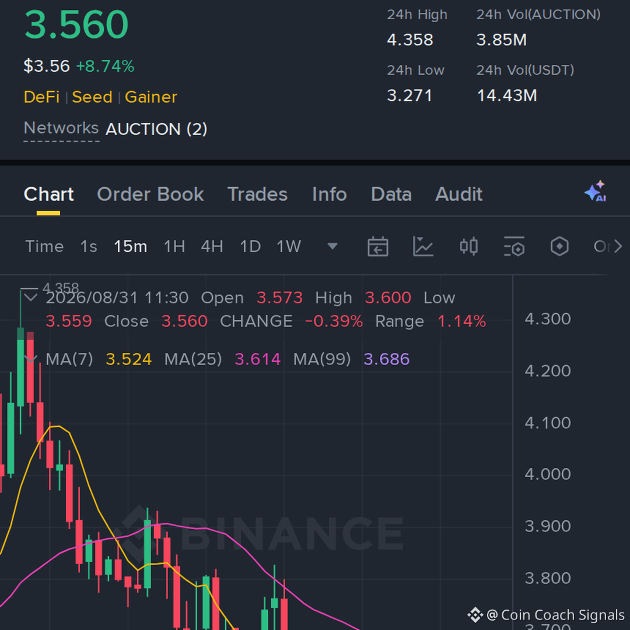Click the 4.300 price axis label

click(x=548, y=319)
